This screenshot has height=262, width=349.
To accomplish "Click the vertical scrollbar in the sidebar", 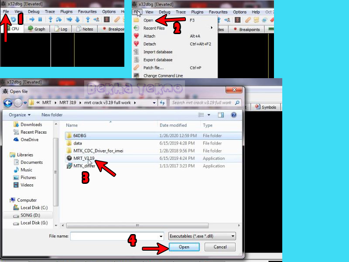I will tap(57, 170).
